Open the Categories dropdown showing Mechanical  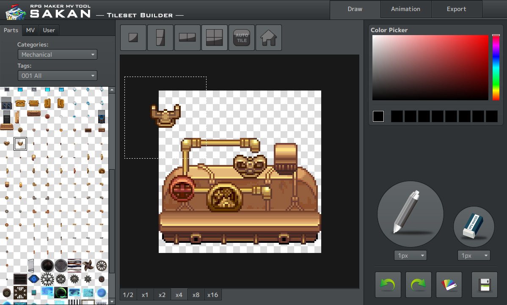57,54
